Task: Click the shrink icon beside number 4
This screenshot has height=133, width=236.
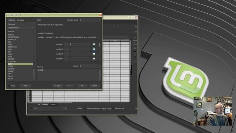Action: point(94,58)
